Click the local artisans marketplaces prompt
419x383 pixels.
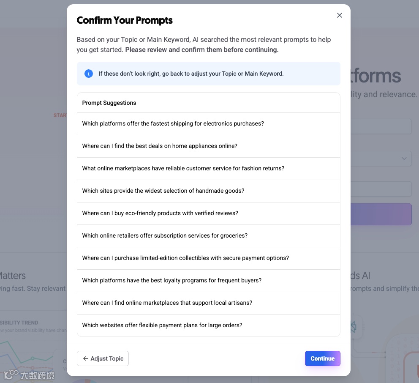(x=167, y=303)
